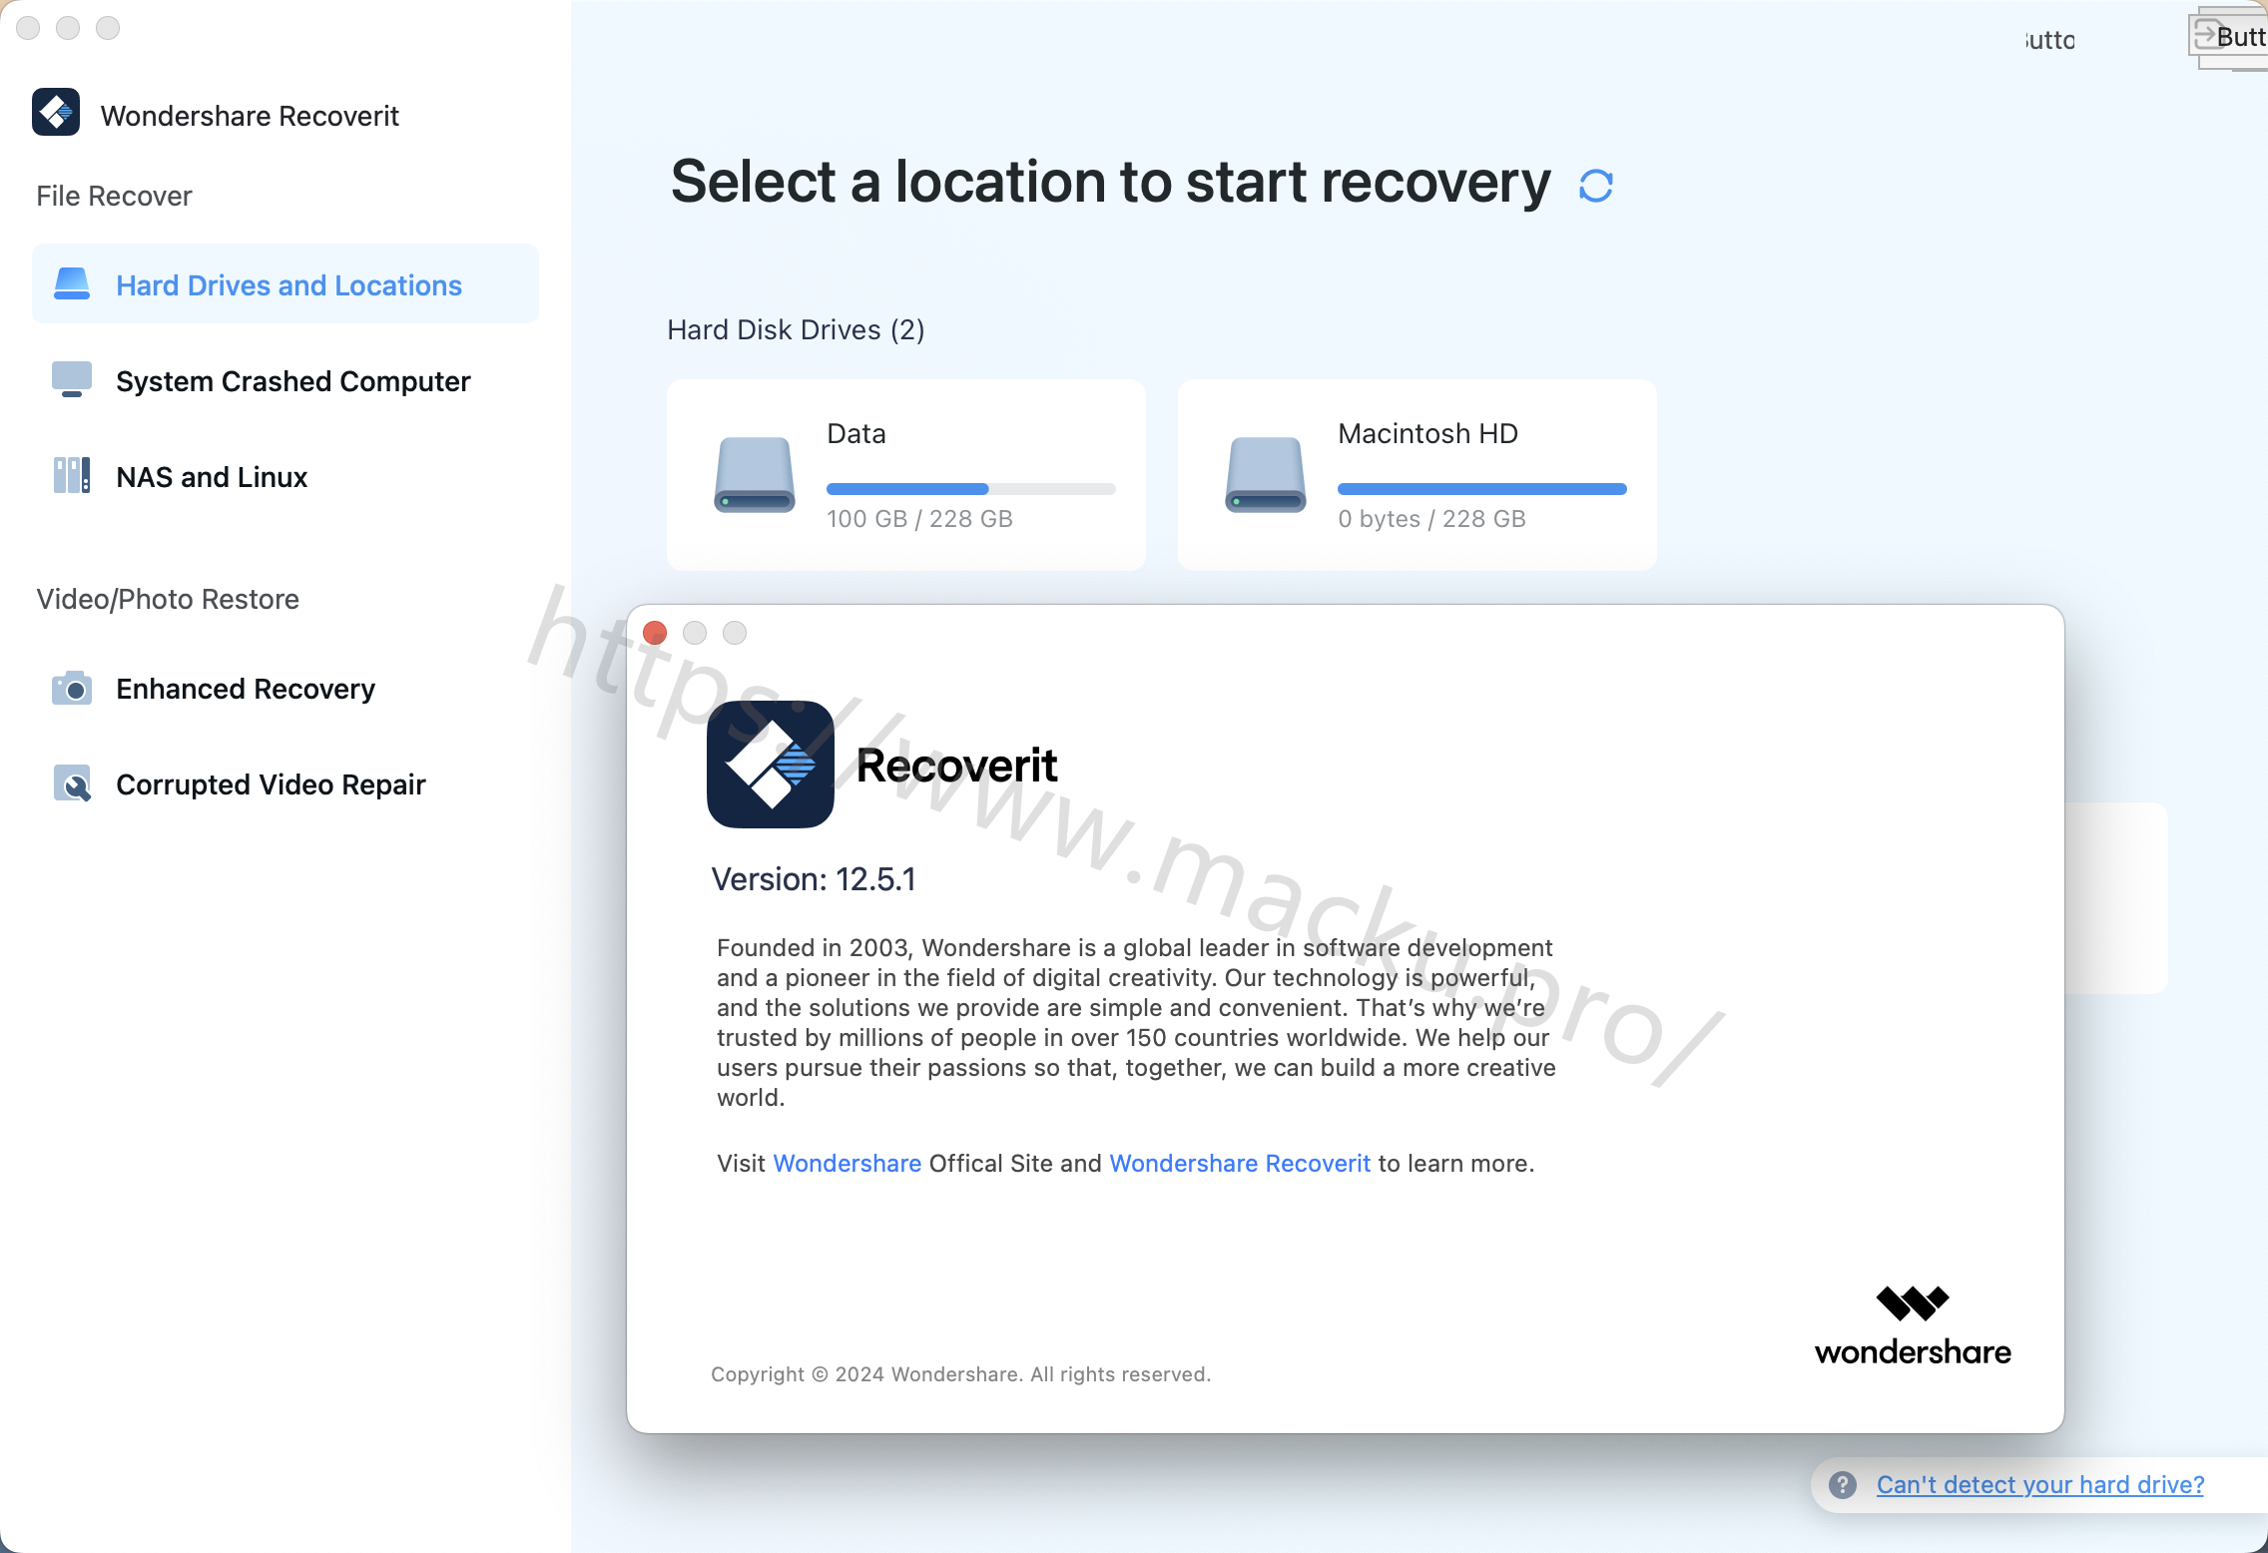Click the Corrupted Video Repair icon
2268x1553 pixels.
click(72, 783)
